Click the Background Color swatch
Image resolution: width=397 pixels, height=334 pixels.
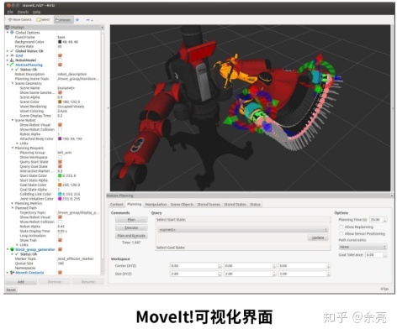60,42
